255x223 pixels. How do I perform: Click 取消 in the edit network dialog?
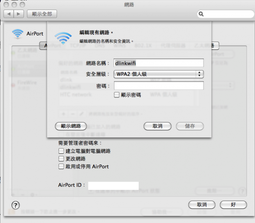[x=157, y=126]
